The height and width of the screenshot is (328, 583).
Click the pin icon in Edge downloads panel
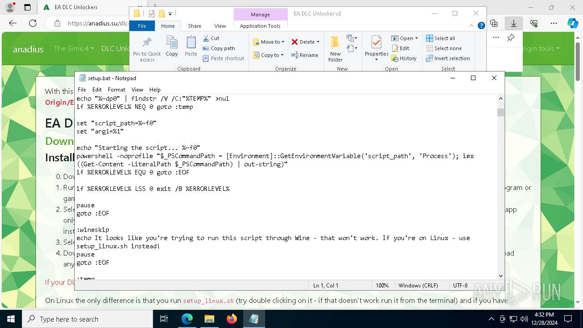tap(511, 38)
